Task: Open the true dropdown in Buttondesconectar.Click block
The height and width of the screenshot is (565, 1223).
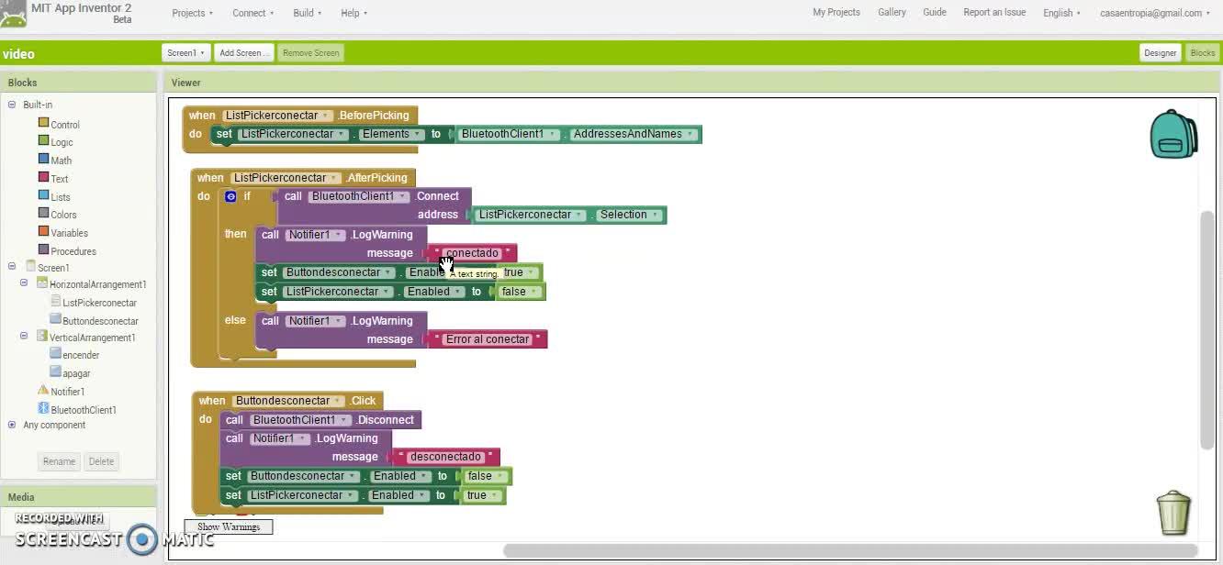Action: pos(482,495)
